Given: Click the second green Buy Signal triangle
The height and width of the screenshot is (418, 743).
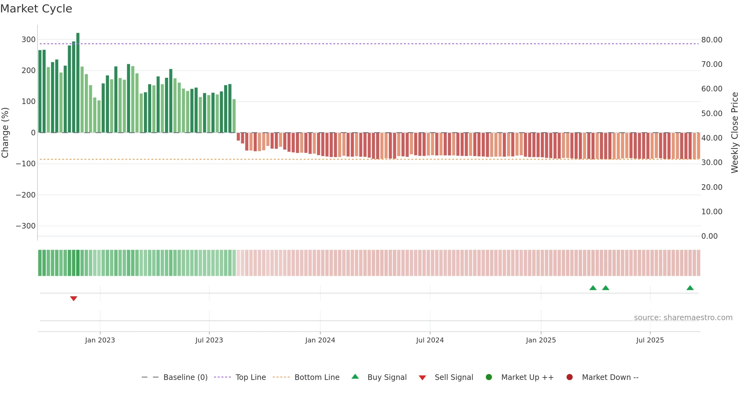Looking at the screenshot, I should click(606, 288).
